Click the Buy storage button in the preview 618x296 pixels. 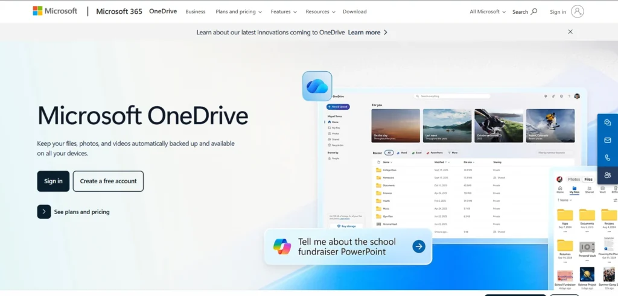pos(346,226)
